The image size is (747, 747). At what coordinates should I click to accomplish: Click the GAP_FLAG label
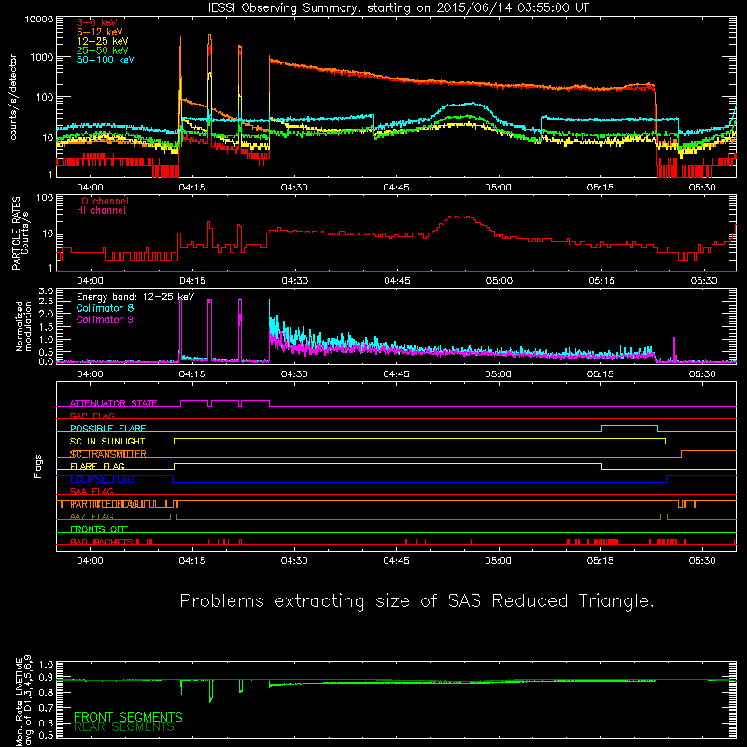tap(92, 416)
